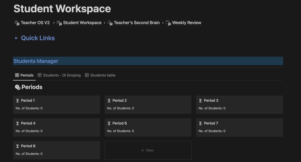Click the Teacher's Second Brain icon
The image size is (301, 162).
coord(110,23)
